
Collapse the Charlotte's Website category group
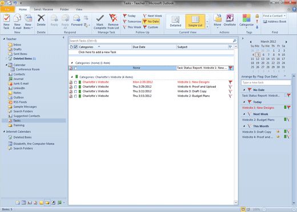tap(72, 77)
